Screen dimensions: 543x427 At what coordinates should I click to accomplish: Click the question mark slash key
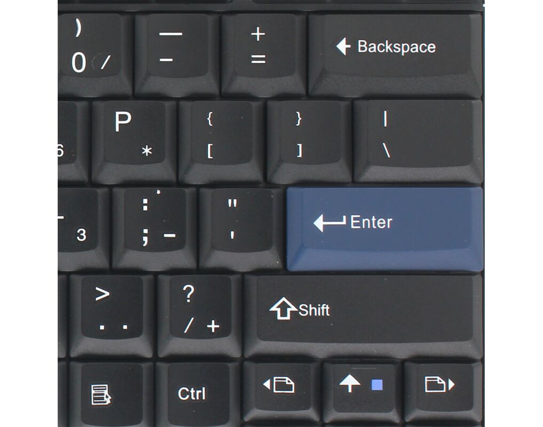click(x=200, y=316)
